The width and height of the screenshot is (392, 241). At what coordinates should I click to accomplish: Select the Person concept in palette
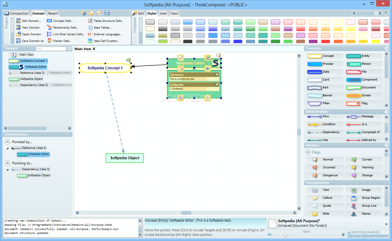(364, 64)
